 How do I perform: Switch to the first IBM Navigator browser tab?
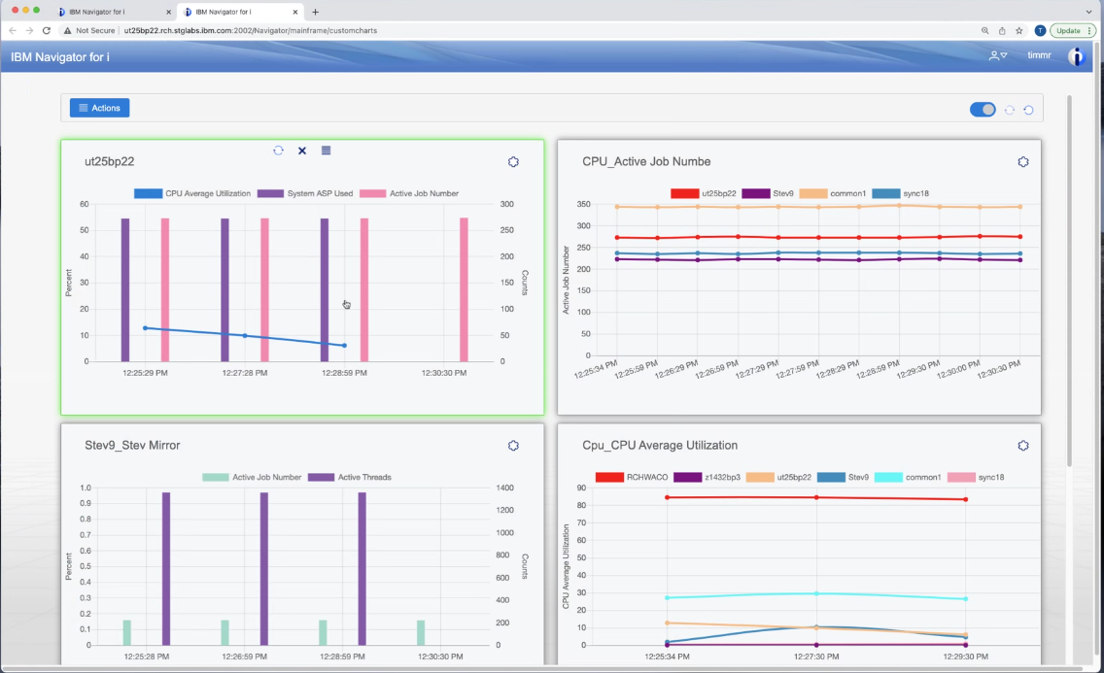(x=113, y=12)
